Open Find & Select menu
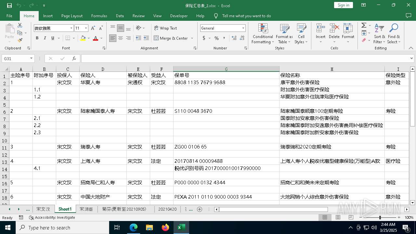The image size is (416, 234). tap(394, 34)
